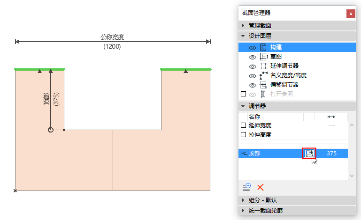Click the 延伸宽度 label text
The width and height of the screenshot is (361, 220).
click(260, 125)
